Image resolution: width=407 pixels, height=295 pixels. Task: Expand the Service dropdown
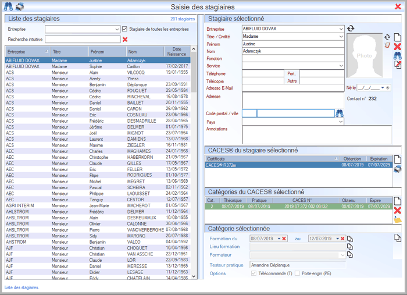[341, 66]
